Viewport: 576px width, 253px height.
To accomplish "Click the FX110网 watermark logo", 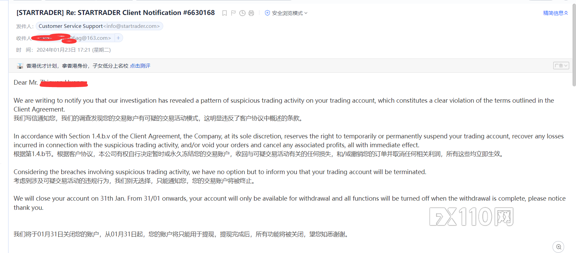I will [471, 217].
